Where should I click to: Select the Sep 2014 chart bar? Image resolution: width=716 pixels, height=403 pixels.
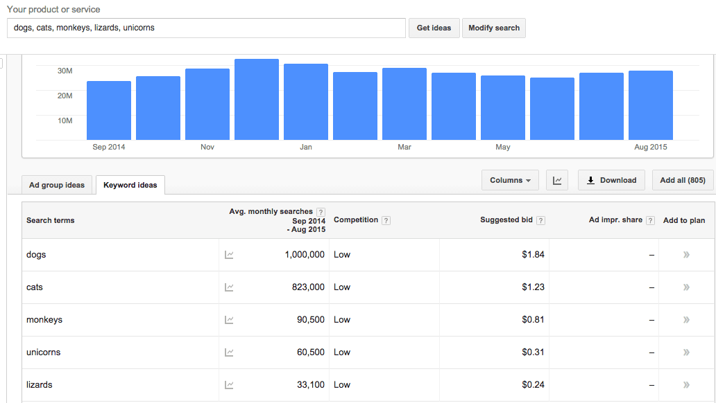click(x=109, y=110)
